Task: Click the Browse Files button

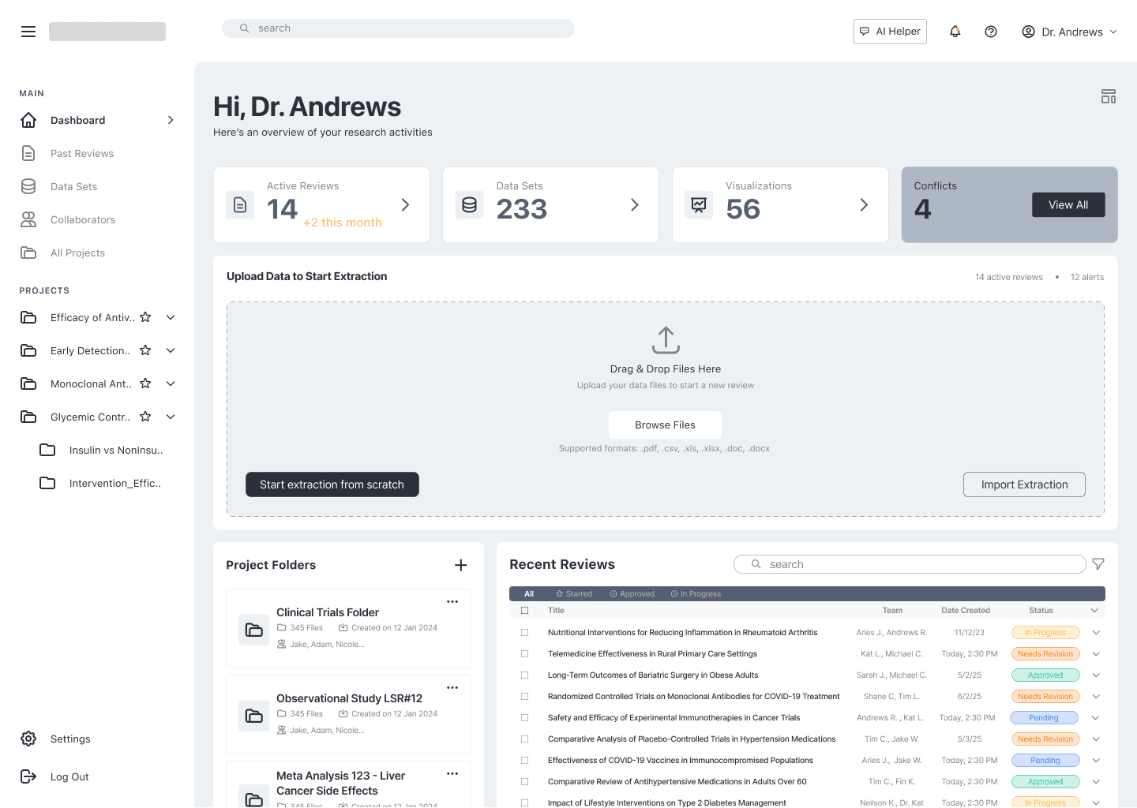Action: coord(665,425)
